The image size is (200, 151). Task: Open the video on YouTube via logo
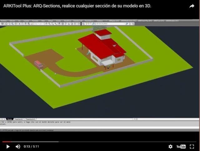tap(181, 147)
